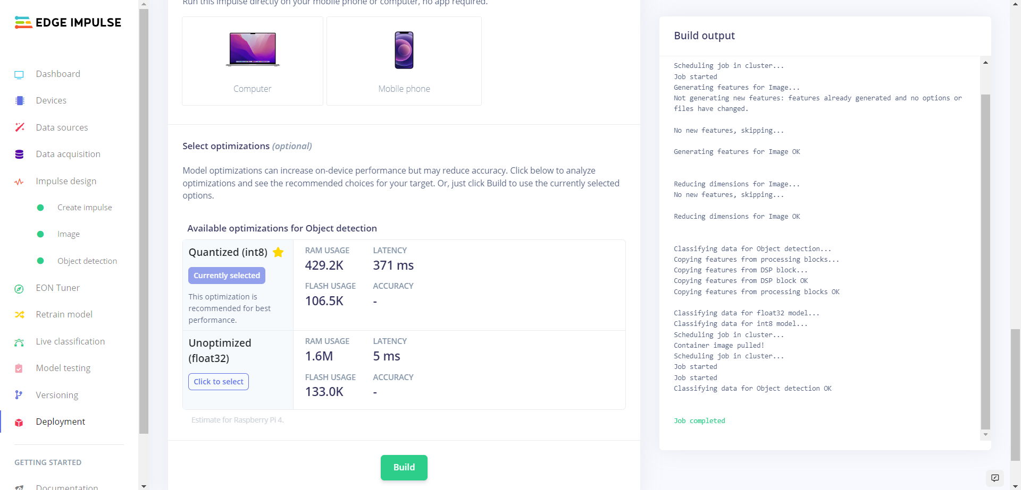The image size is (1021, 490).
Task: Choose the Computer deployment target
Action: (253, 61)
